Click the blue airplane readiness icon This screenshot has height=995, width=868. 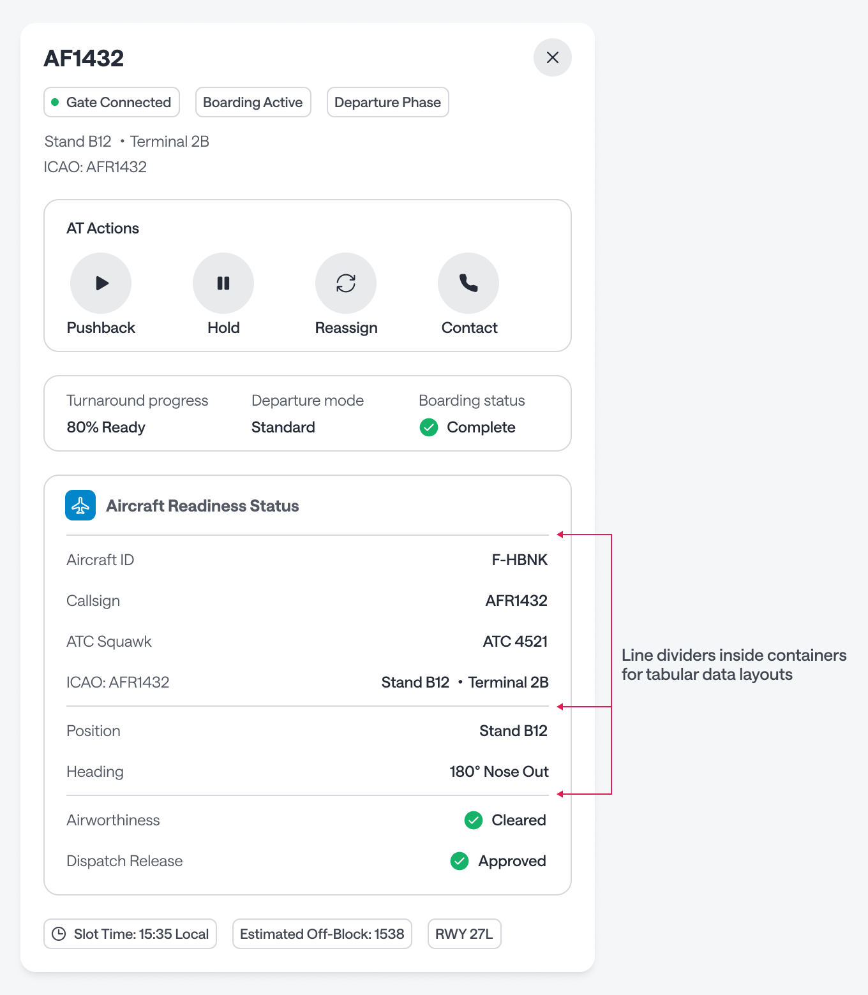click(80, 505)
